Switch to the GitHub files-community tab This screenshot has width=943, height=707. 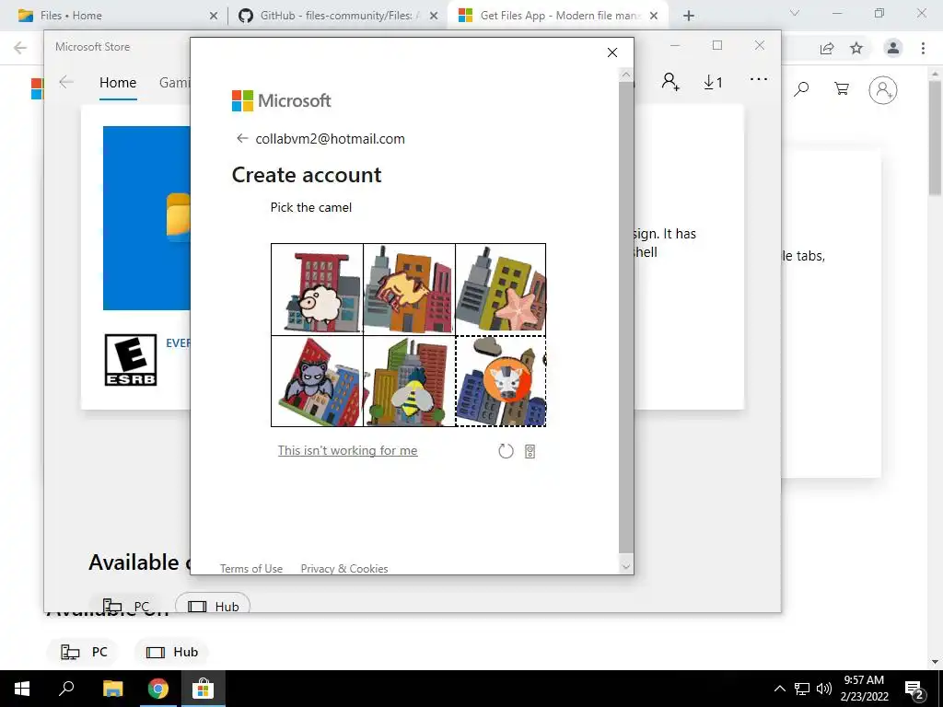click(336, 16)
